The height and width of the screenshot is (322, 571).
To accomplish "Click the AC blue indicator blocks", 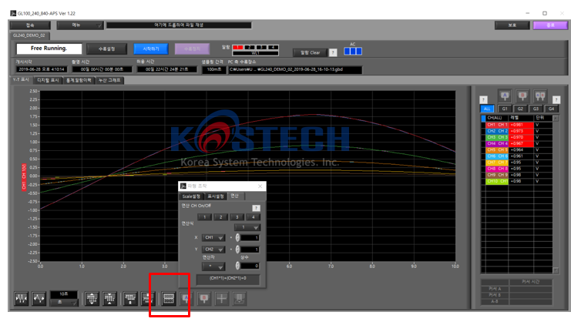I will click(353, 51).
